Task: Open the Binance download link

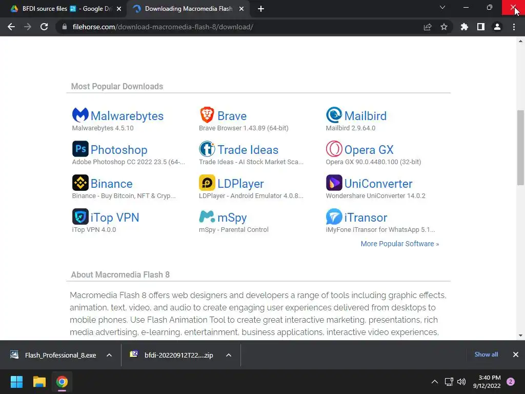Action: pyautogui.click(x=111, y=184)
